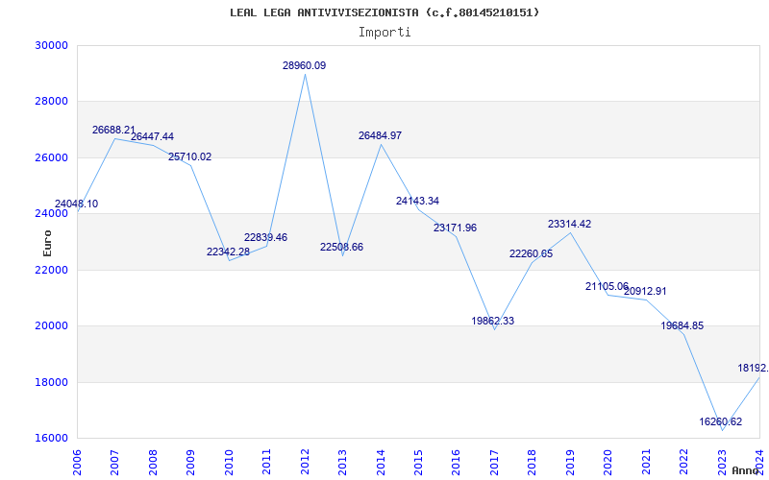This screenshot has height=480, width=769.
Task: Select data label 24143.34
Action: [417, 202]
